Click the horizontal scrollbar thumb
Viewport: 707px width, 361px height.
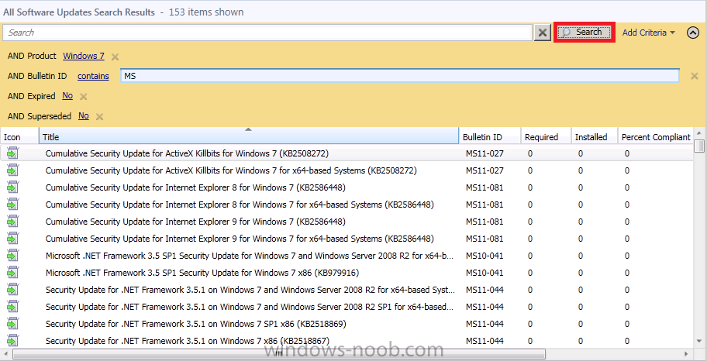[279, 353]
